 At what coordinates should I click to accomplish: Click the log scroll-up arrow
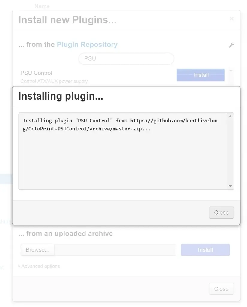[x=231, y=117]
